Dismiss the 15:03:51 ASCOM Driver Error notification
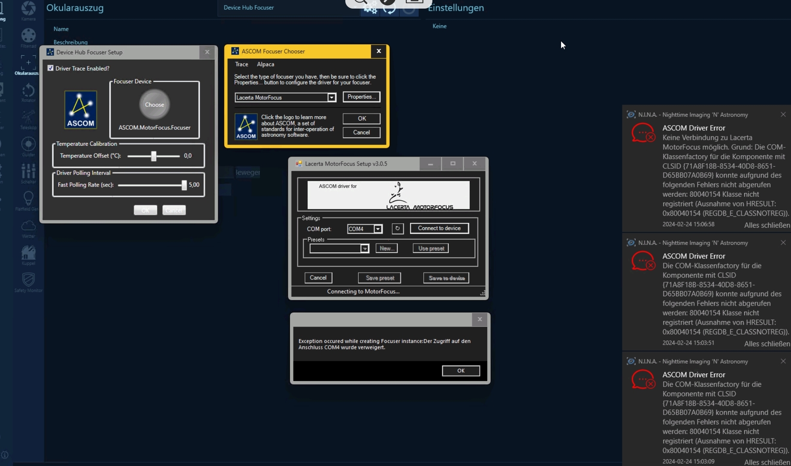 click(783, 243)
